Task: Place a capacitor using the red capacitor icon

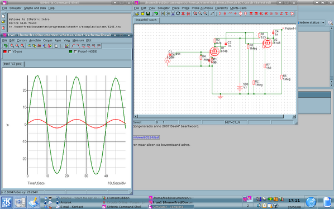Action: coord(225,13)
